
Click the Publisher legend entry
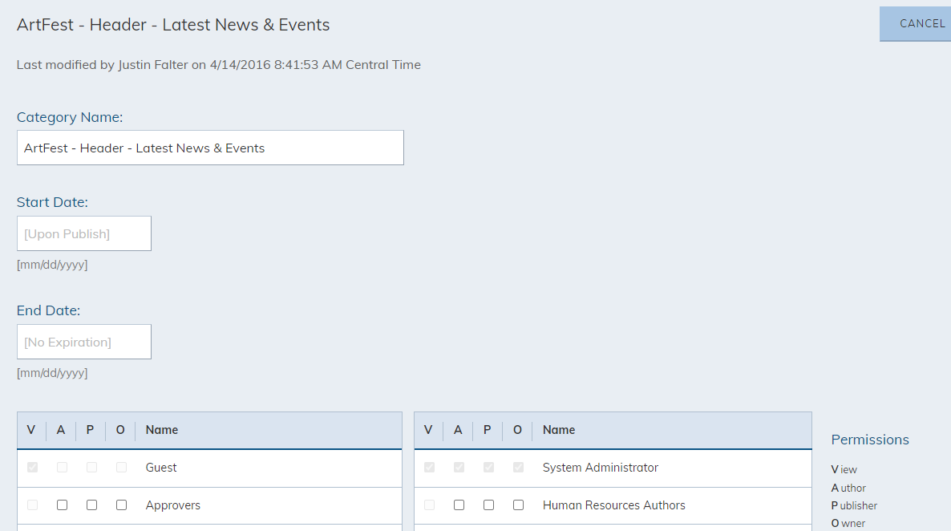(x=854, y=505)
